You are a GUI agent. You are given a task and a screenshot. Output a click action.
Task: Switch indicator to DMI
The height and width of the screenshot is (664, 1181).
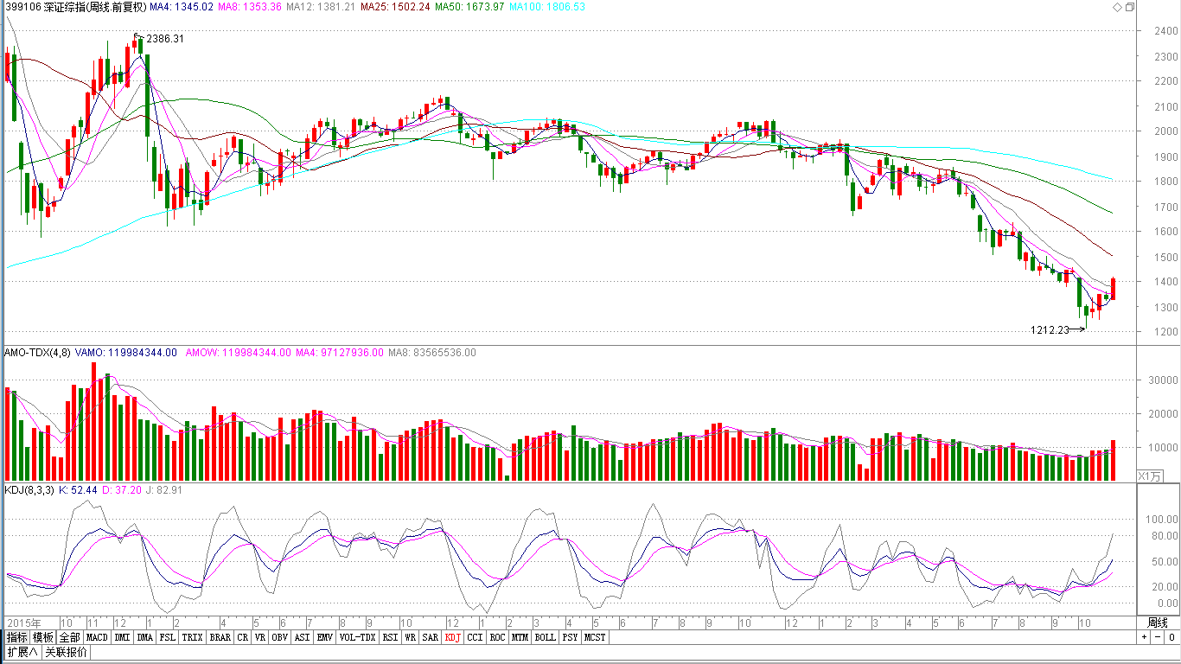click(123, 637)
